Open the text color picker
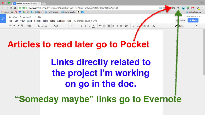This screenshot has width=205, height=115. (x=94, y=26)
